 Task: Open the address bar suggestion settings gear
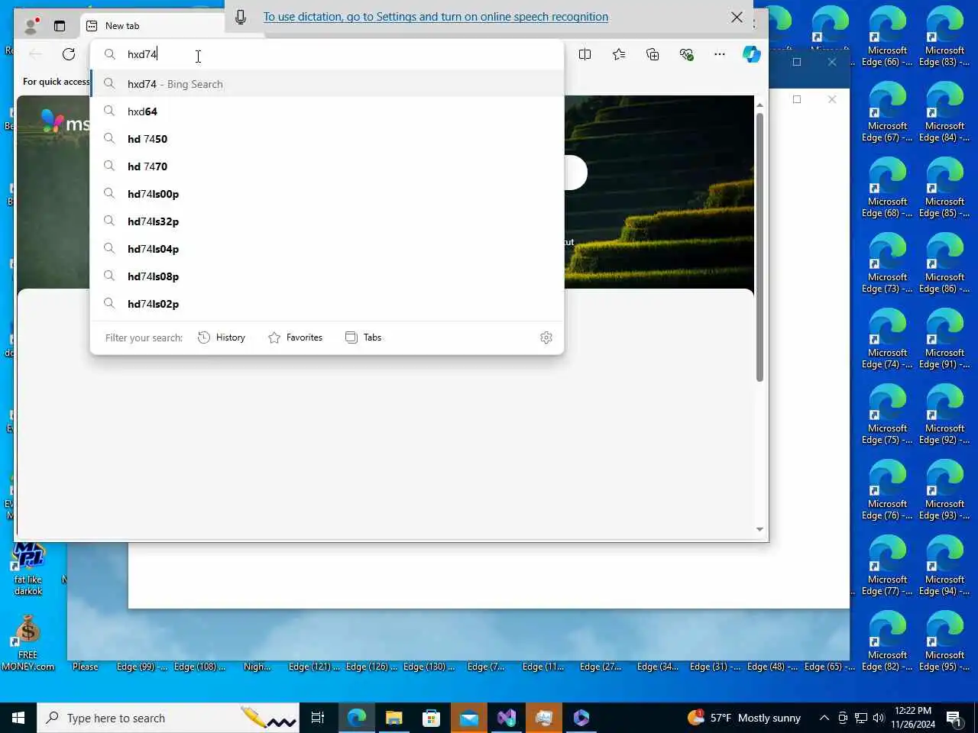(x=546, y=337)
